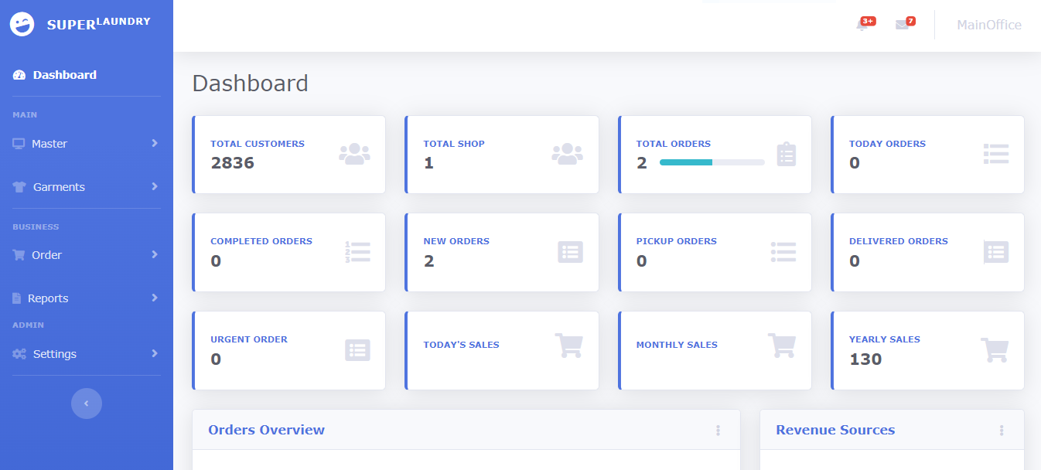Open the notifications bell icon
Screen dimensions: 1041x470
(x=862, y=26)
